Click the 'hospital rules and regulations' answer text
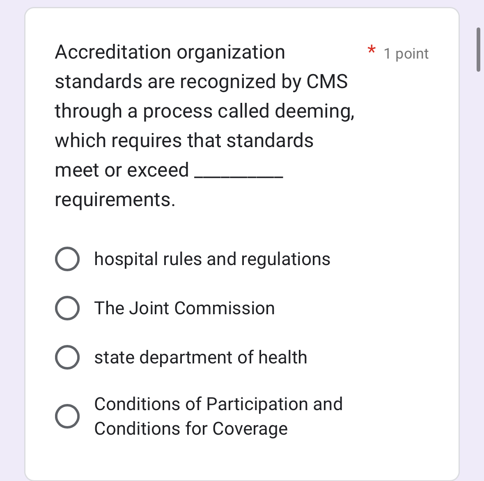This screenshot has width=484, height=481. click(212, 259)
